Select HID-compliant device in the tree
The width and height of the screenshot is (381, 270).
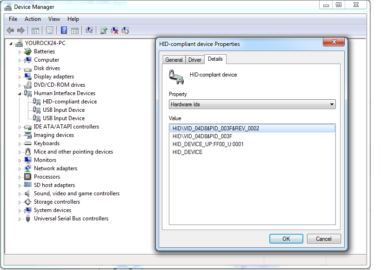pyautogui.click(x=69, y=102)
